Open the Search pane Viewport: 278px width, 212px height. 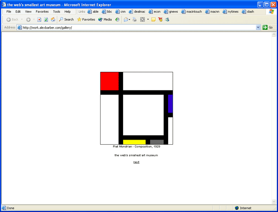(66, 20)
